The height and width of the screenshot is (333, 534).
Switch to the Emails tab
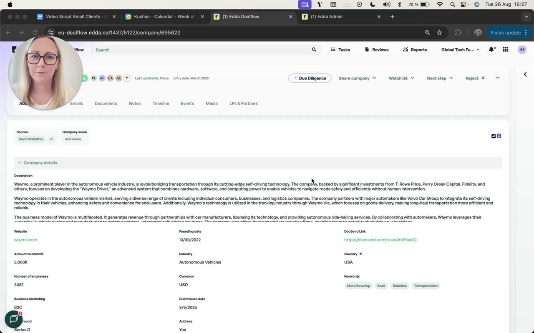tap(76, 103)
